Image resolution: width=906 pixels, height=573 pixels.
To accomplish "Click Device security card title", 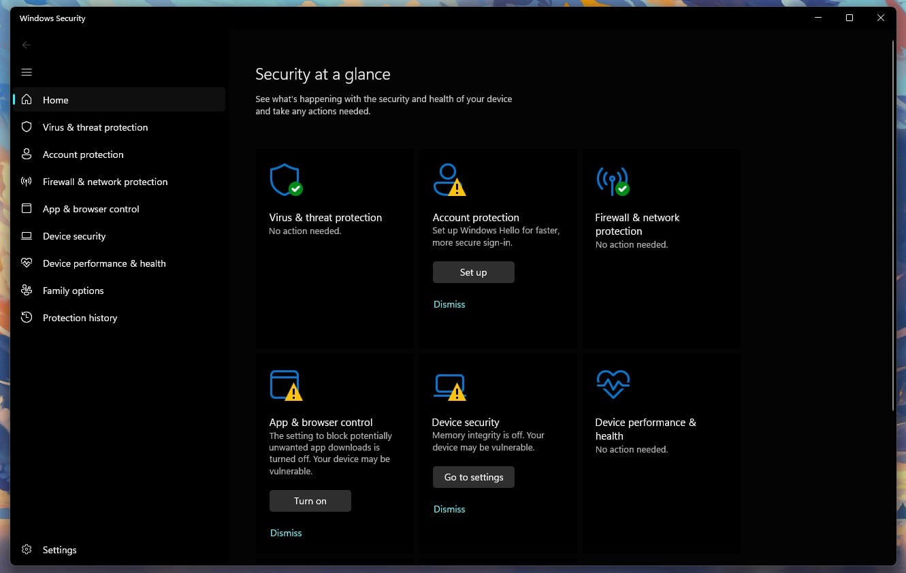I will 466,423.
